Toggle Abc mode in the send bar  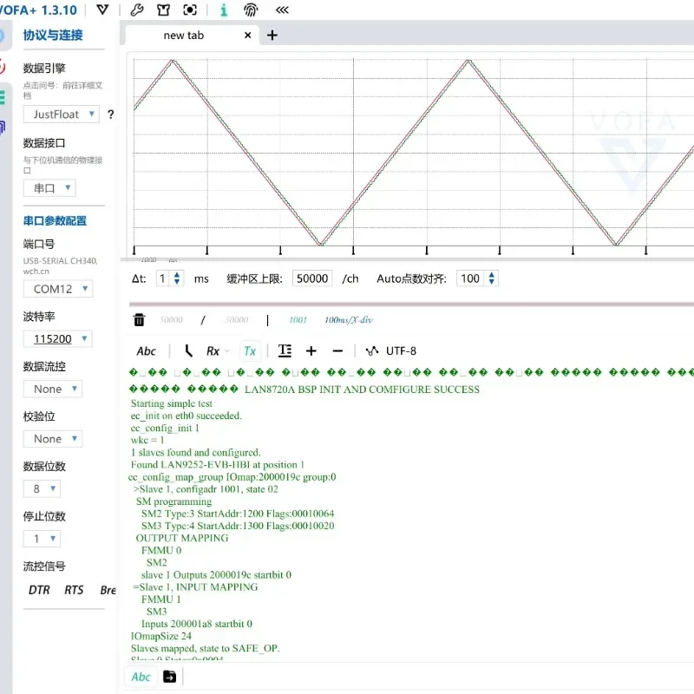tap(141, 677)
